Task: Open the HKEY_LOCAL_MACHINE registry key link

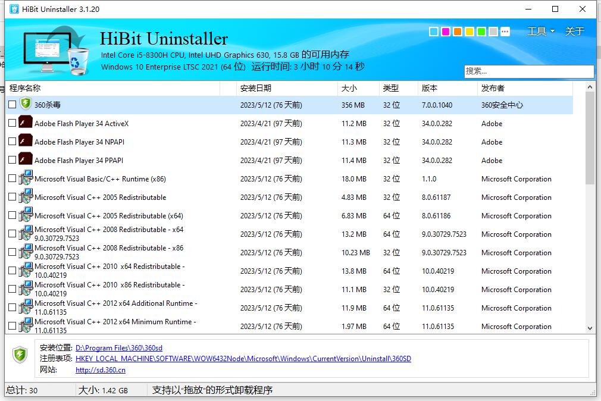Action: [x=243, y=358]
